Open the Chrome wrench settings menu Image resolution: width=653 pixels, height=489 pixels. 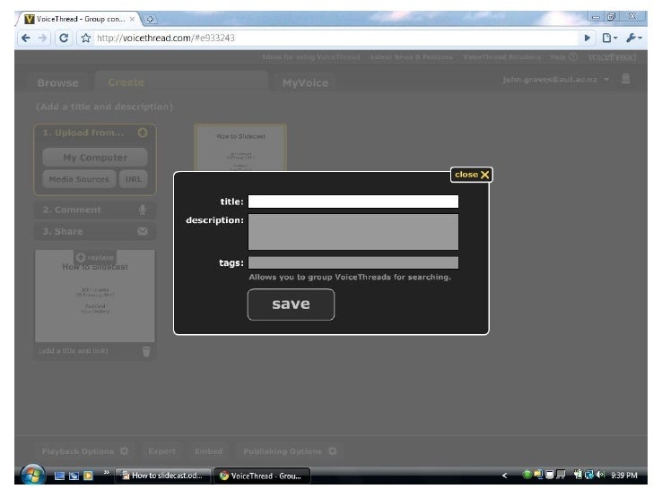tap(634, 39)
